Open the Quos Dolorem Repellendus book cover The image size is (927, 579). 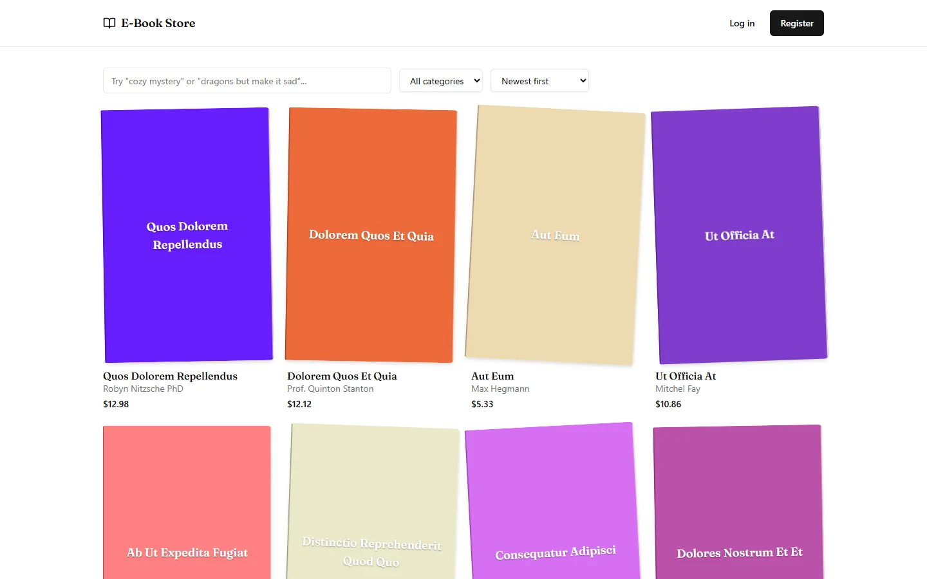point(187,235)
